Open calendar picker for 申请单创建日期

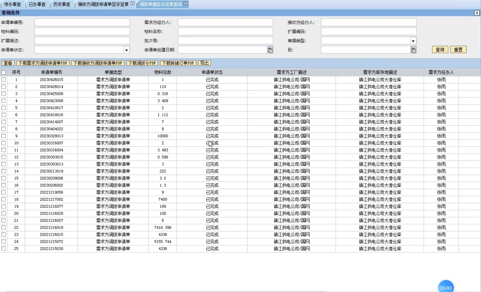[270, 50]
